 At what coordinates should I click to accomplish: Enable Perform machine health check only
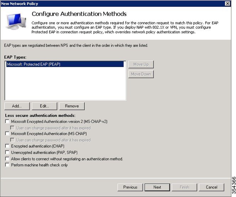[x=7, y=165]
